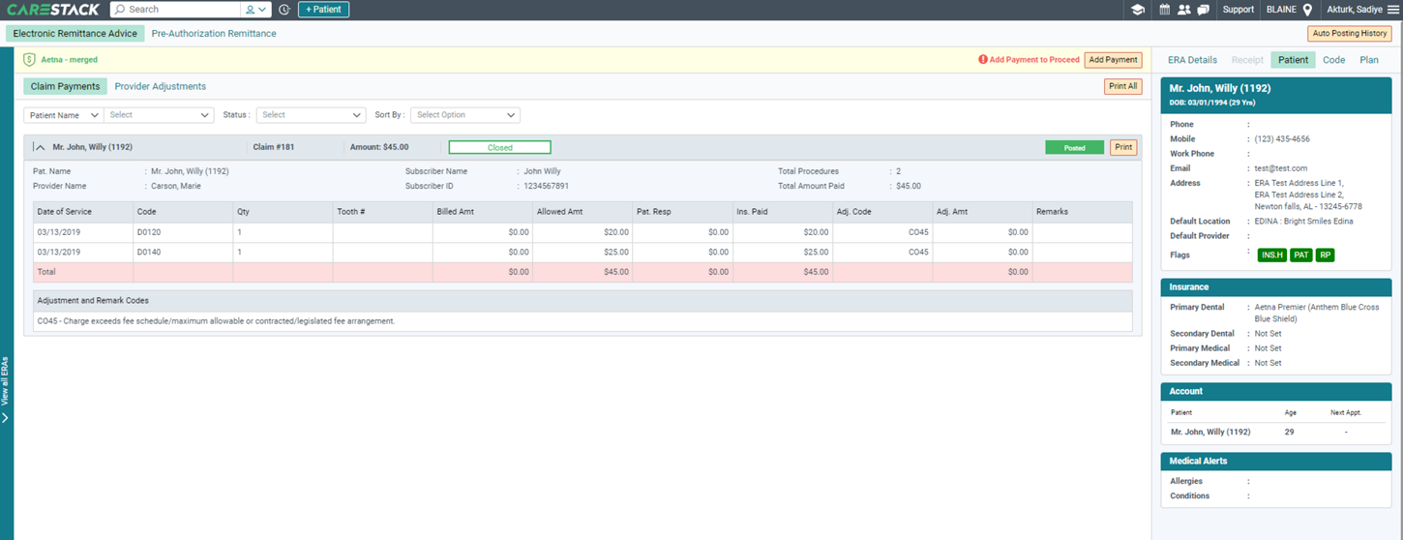
Task: Collapse the Mr. John, Willy claim row
Action: pos(40,148)
